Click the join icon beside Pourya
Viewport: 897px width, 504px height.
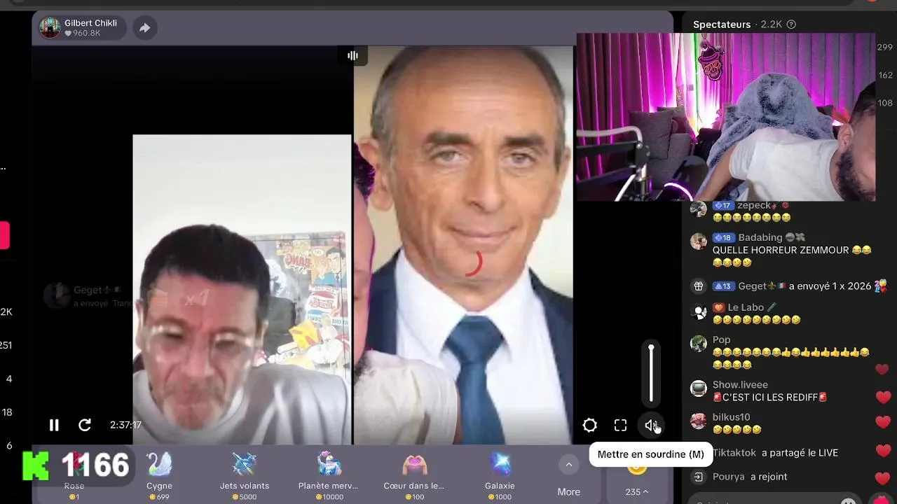(x=699, y=477)
